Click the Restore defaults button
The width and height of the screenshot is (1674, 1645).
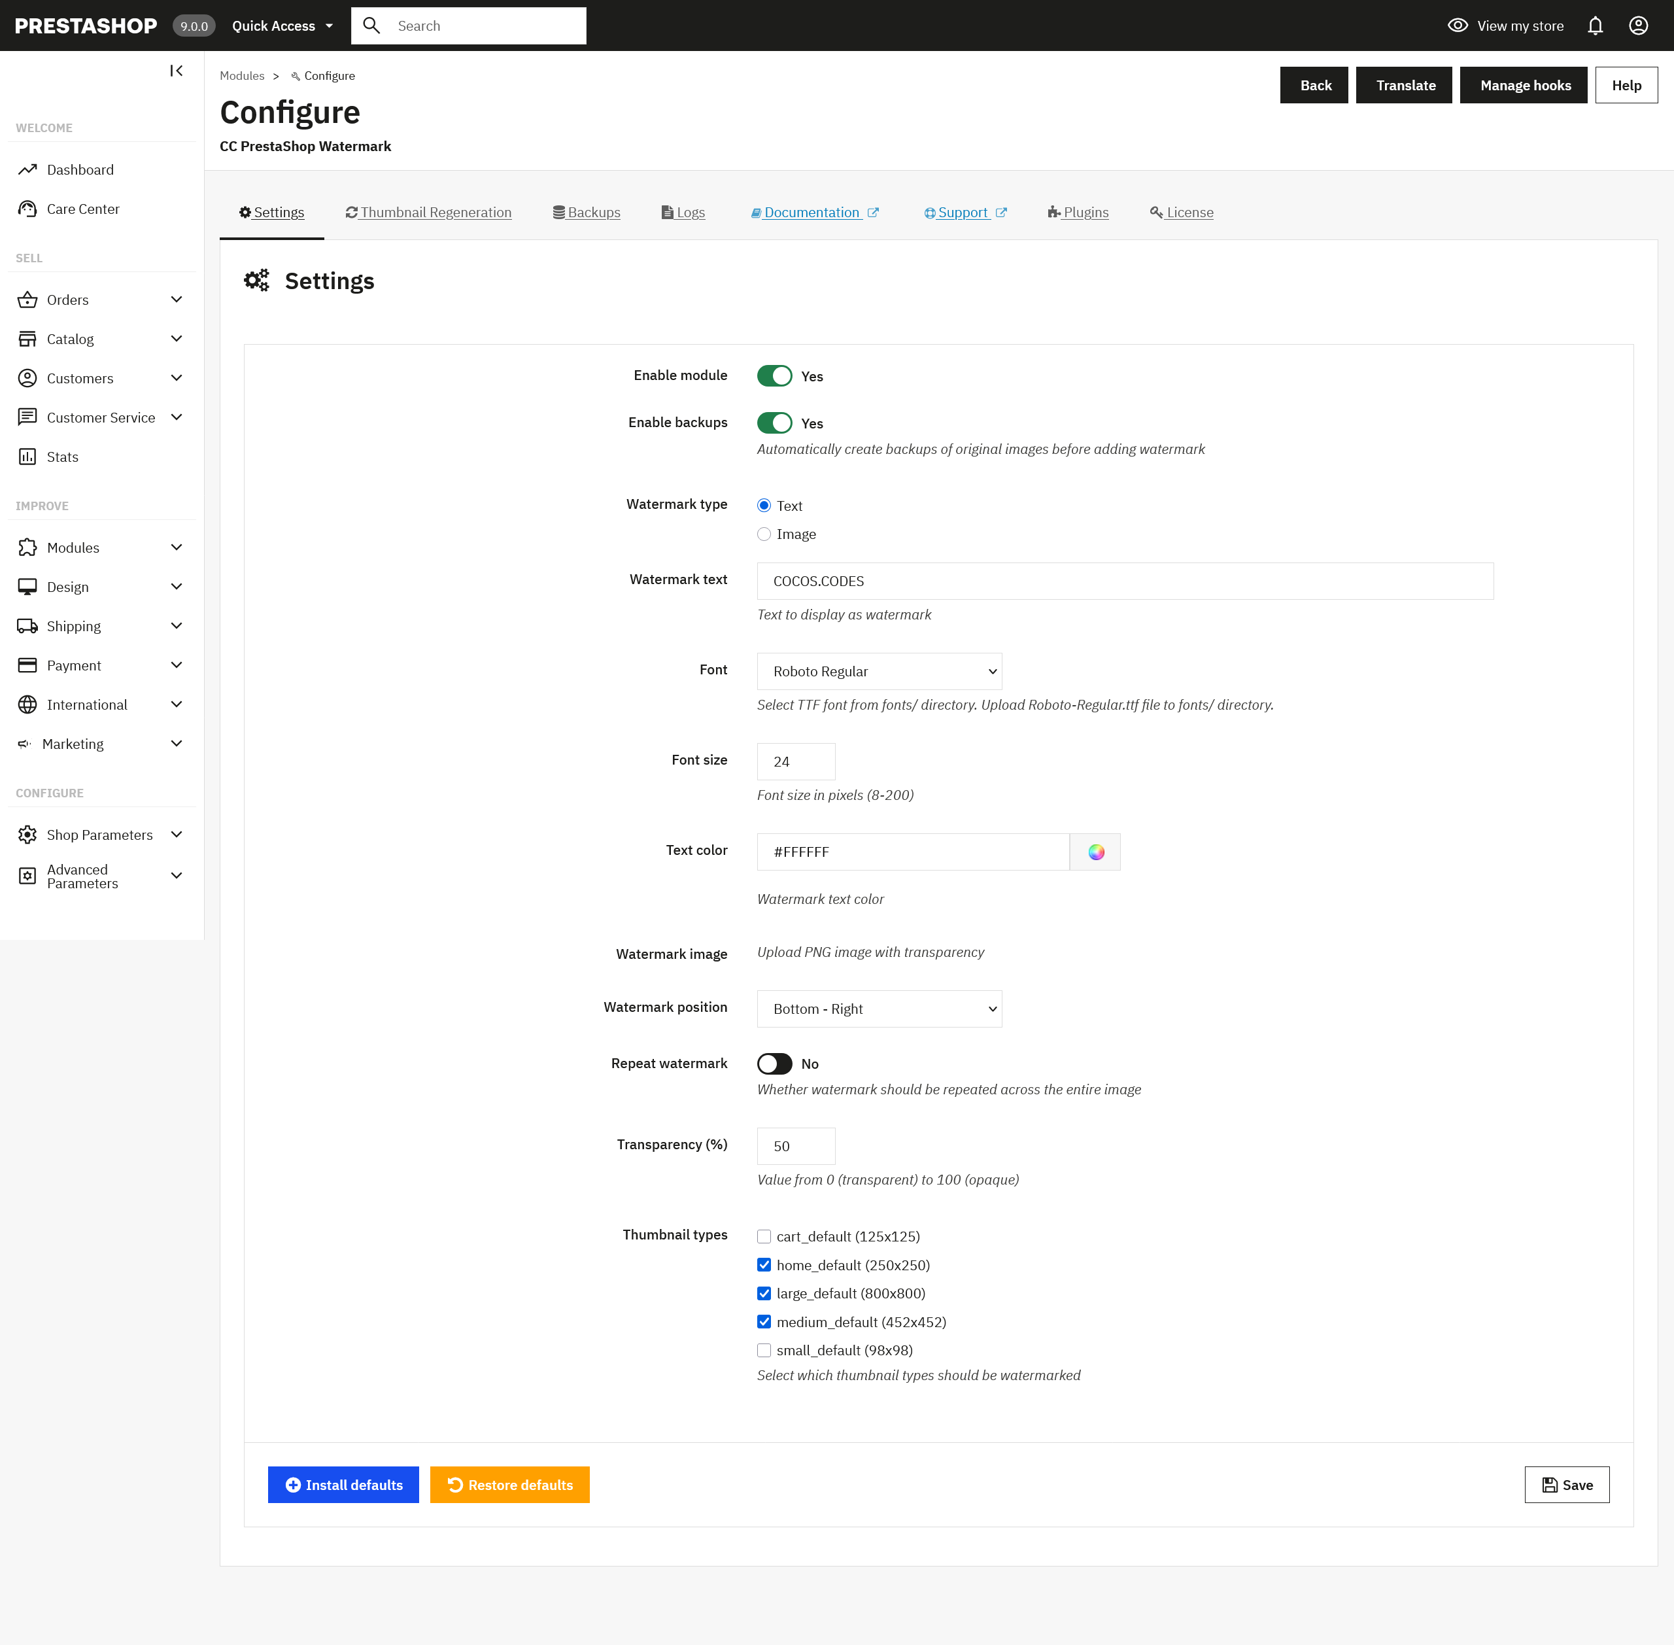point(509,1484)
